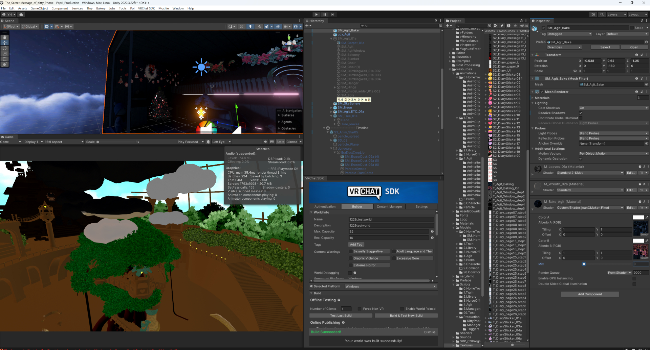Image resolution: width=650 pixels, height=350 pixels.
Task: Toggle Receive Shadows checkbox
Action: [581, 113]
